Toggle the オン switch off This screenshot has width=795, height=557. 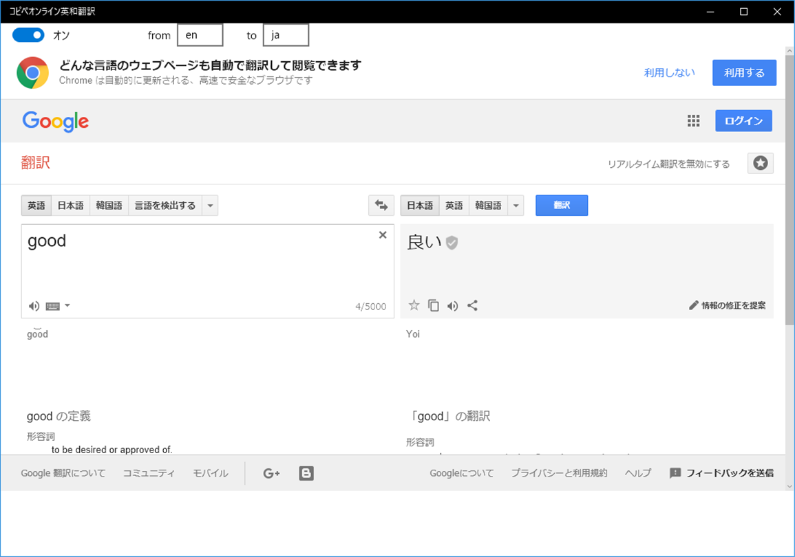point(28,35)
